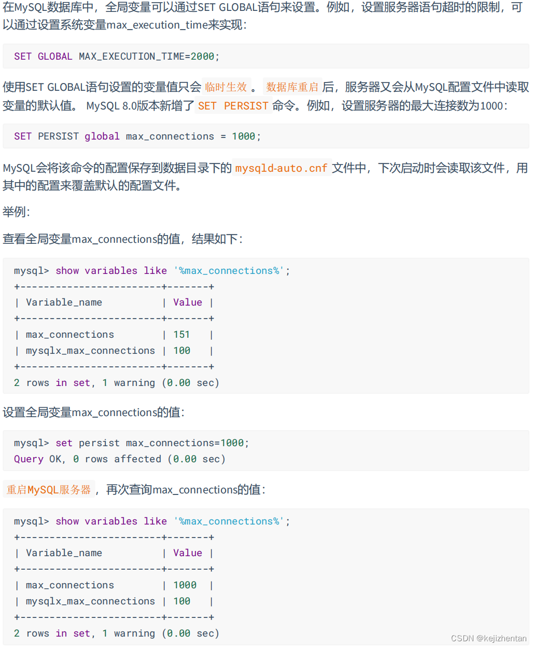
Task: Click the SET GLOBAL MAX_EXECUTION_TIME=2000 code line
Action: point(117,57)
